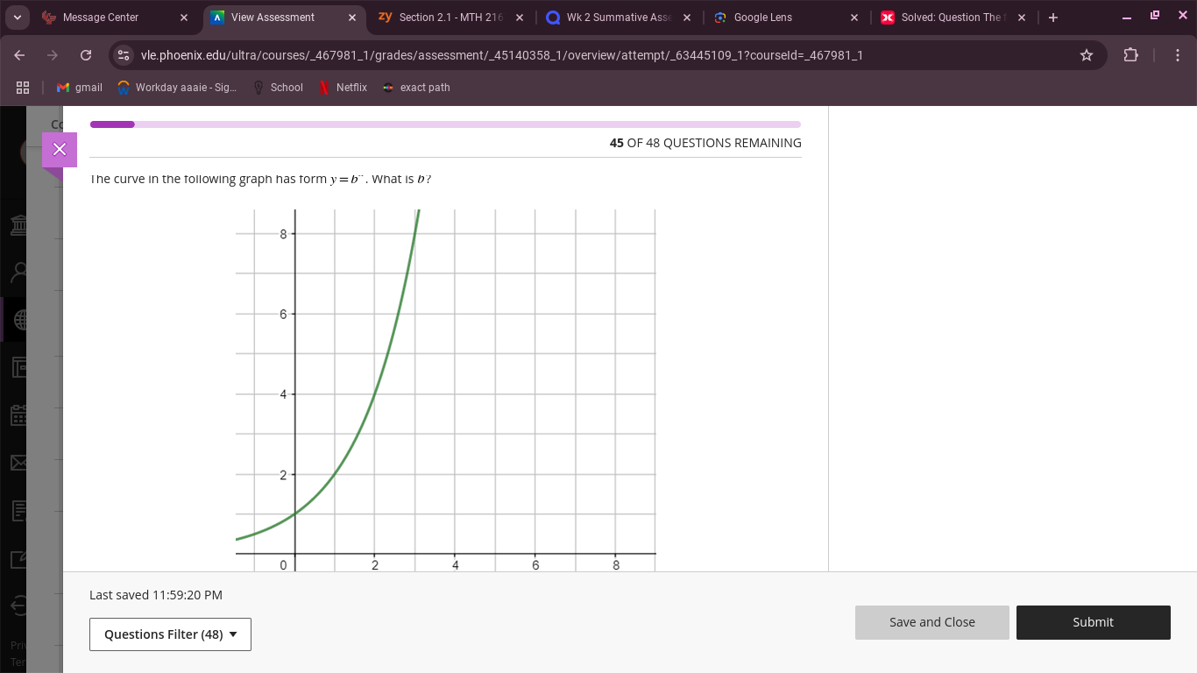Open the exact path bookmark
This screenshot has height=673, width=1197.
tap(416, 88)
